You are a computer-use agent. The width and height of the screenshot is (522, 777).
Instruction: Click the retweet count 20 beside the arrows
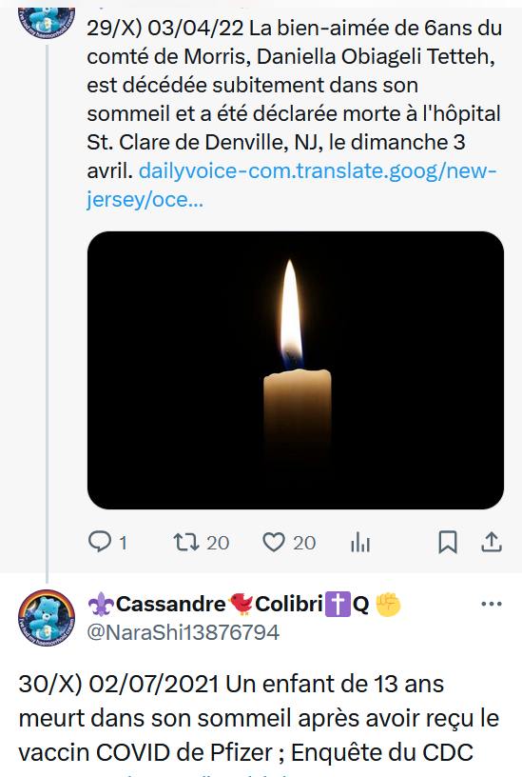(218, 543)
